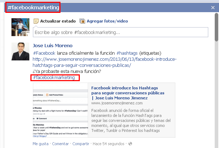Click the #facebookmarketing dialog title text
219x148 pixels.
pyautogui.click(x=33, y=8)
